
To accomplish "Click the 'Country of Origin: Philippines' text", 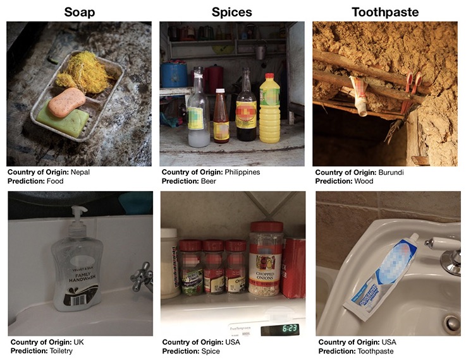I will [x=211, y=172].
